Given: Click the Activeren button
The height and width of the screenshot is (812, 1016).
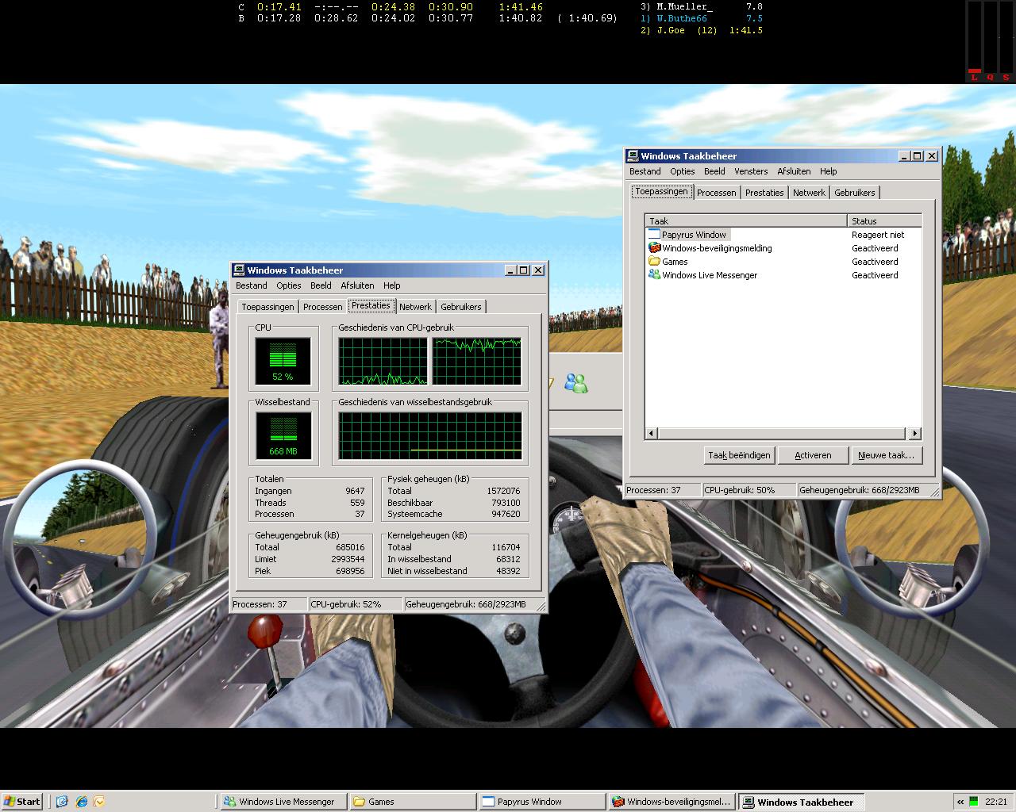Looking at the screenshot, I should pyautogui.click(x=813, y=455).
